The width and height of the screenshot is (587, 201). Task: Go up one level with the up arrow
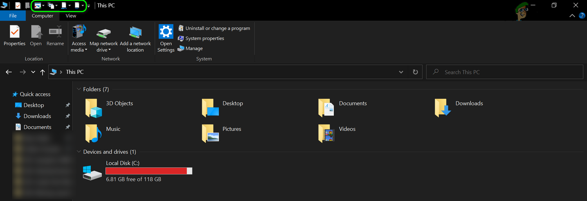point(43,72)
